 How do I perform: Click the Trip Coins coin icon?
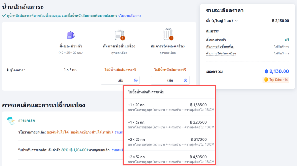click(266, 80)
